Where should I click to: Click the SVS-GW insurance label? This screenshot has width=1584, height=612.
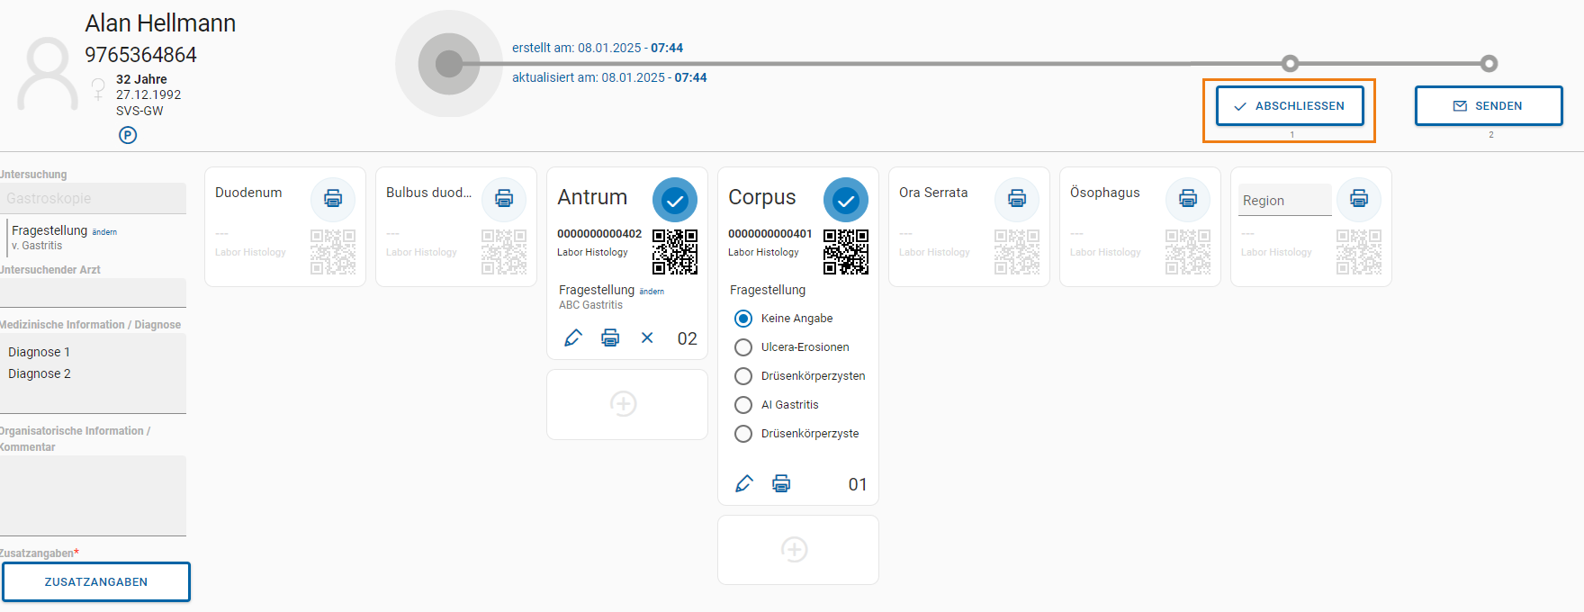coord(139,111)
